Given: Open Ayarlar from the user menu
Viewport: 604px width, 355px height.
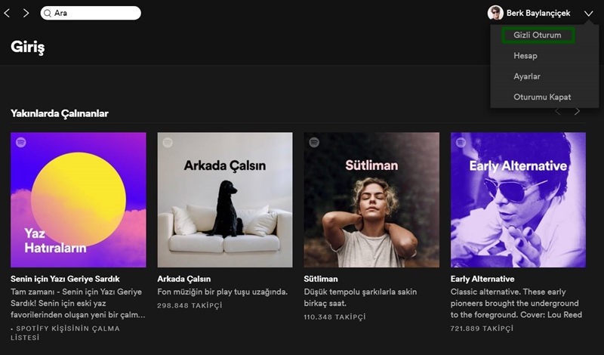Looking at the screenshot, I should pyautogui.click(x=526, y=76).
